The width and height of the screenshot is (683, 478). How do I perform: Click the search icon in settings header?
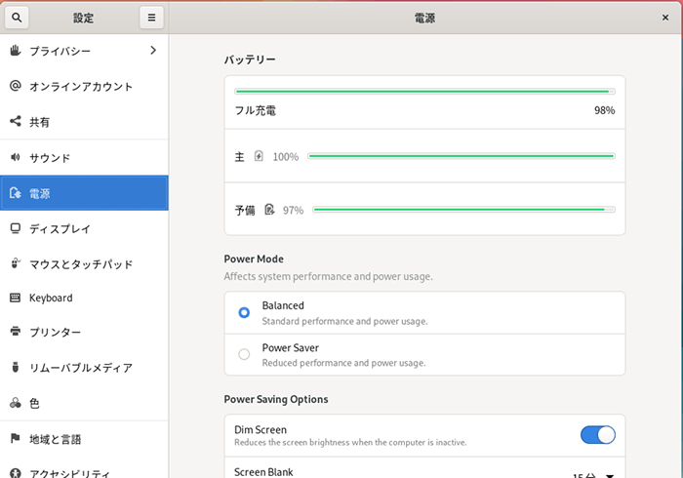coord(19,18)
